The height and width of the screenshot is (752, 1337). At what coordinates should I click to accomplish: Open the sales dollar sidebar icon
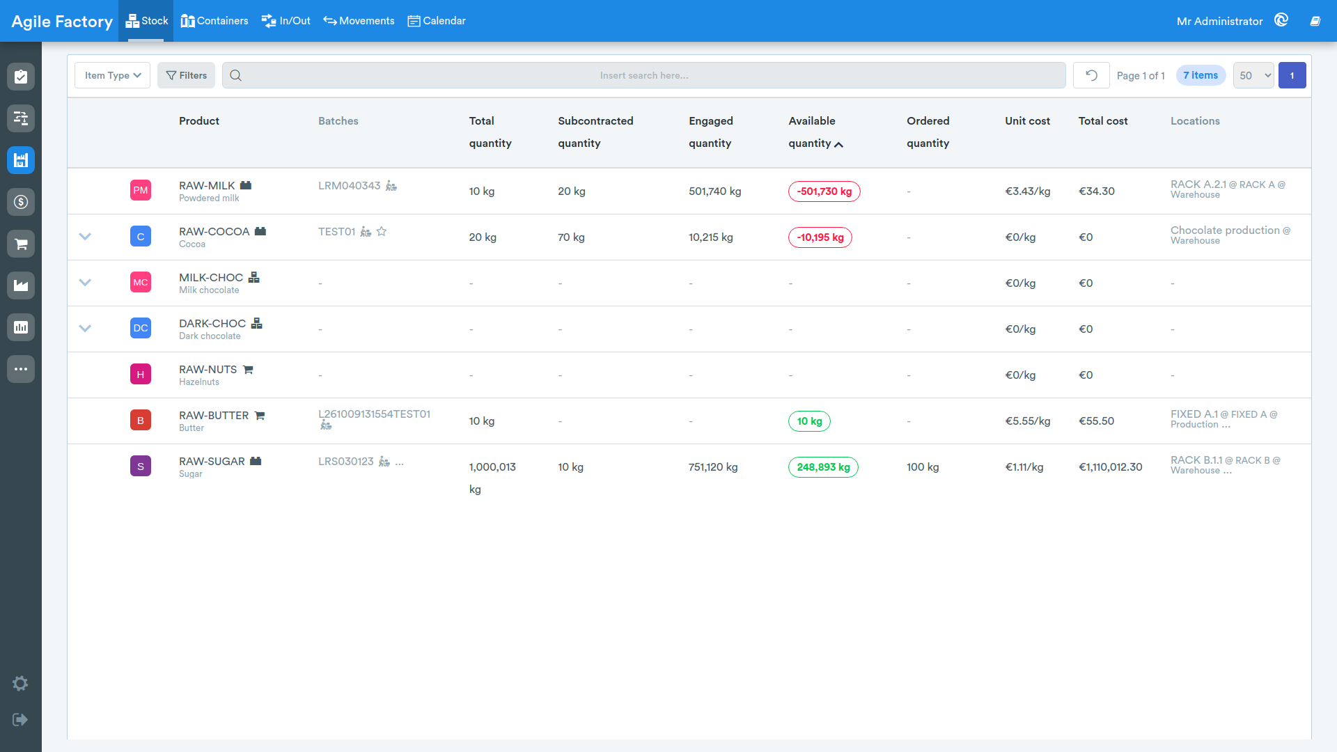[21, 202]
